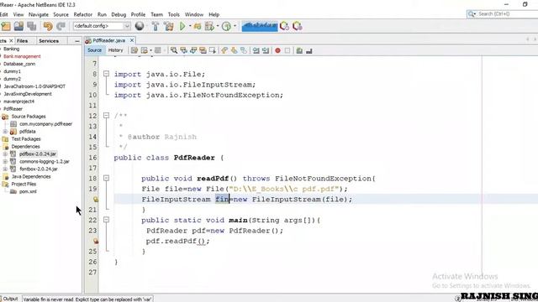Run the project with green arrow

pos(182,26)
